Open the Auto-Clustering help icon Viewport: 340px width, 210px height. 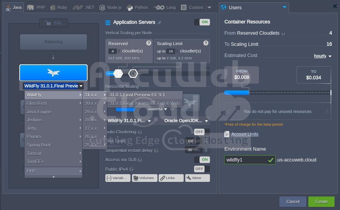click(140, 132)
